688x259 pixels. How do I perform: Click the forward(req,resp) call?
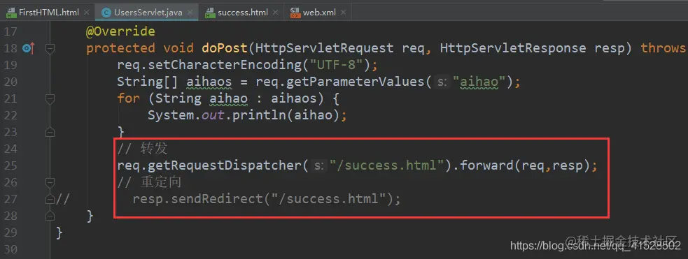tap(524, 165)
